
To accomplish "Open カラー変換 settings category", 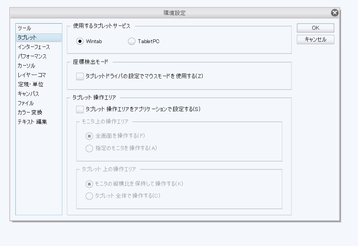I will (x=30, y=112).
